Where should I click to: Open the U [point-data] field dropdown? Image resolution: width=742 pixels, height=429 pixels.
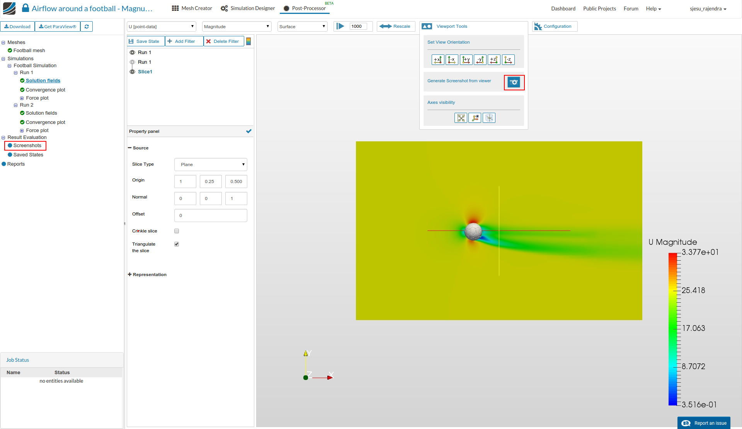point(161,27)
